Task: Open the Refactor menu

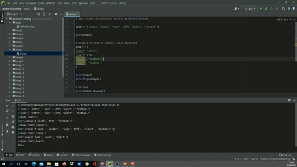Action: 51,3
